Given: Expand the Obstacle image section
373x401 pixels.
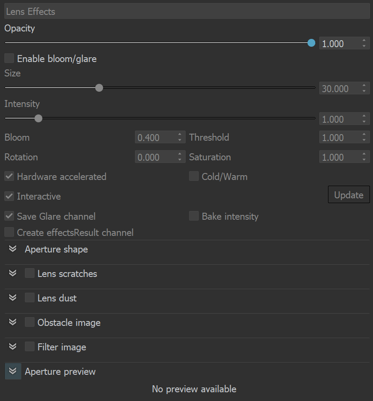Looking at the screenshot, I should [12, 322].
